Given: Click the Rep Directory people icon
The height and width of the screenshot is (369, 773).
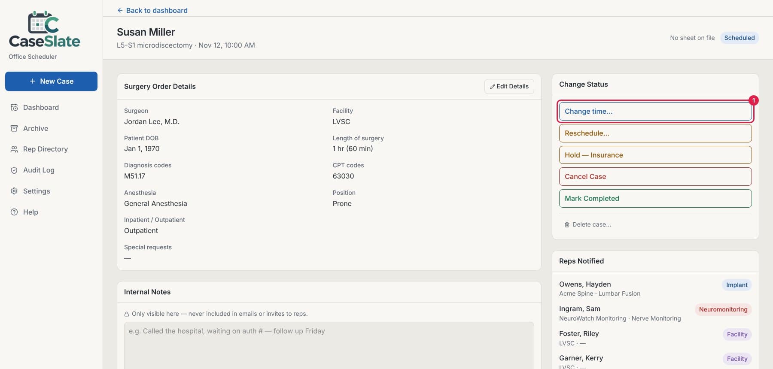Looking at the screenshot, I should pyautogui.click(x=14, y=149).
